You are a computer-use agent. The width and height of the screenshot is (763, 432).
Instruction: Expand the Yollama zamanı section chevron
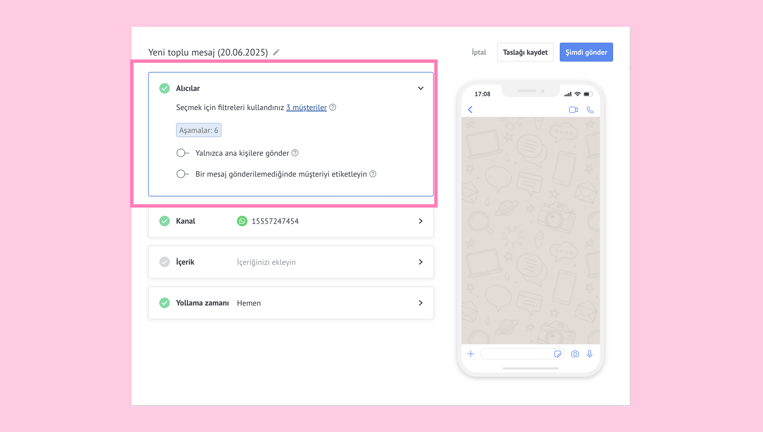[421, 303]
